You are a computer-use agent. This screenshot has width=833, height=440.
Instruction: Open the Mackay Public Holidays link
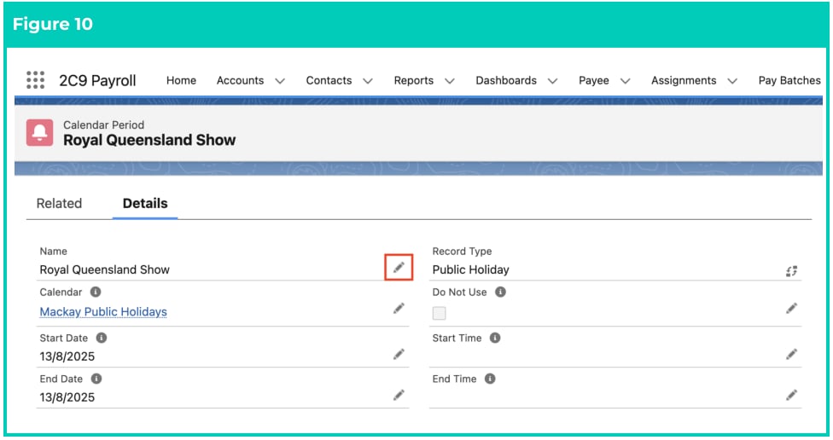(103, 311)
